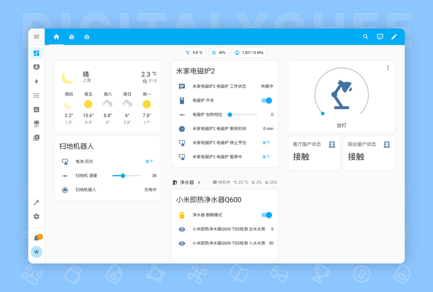This screenshot has height=292, width=433.
Task: Toggle the 电磁炉 开关 switch
Action: pos(267,100)
